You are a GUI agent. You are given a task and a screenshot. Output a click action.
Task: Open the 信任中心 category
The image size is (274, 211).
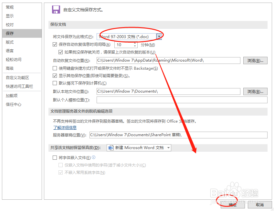22,104
